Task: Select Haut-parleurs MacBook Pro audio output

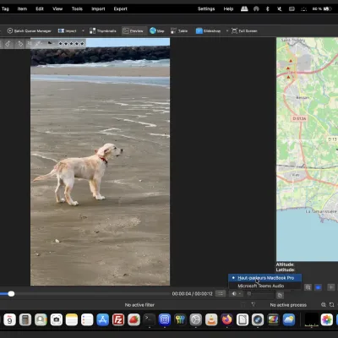Action: pyautogui.click(x=264, y=278)
